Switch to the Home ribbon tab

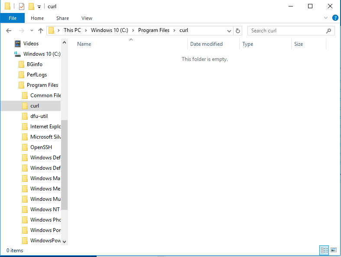coord(37,18)
